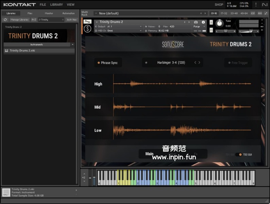Image resolution: width=270 pixels, height=204 pixels.
Task: Enable Phrase Sync mode
Action: click(107, 63)
